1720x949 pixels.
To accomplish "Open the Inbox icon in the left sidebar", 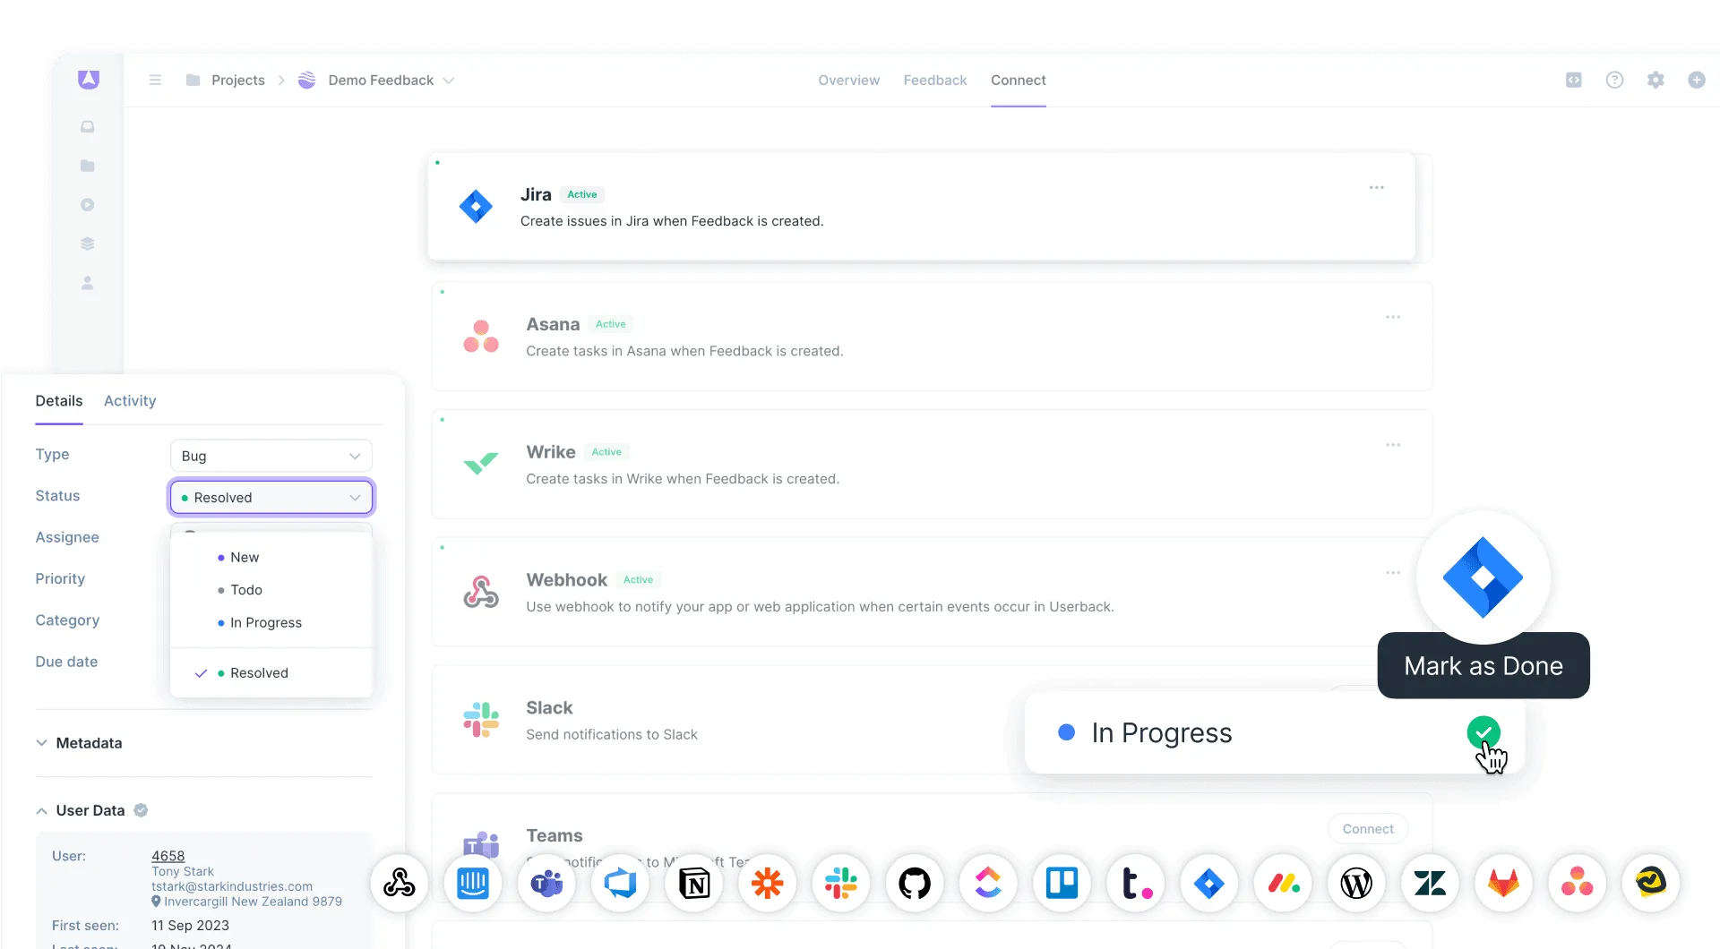I will [x=87, y=126].
